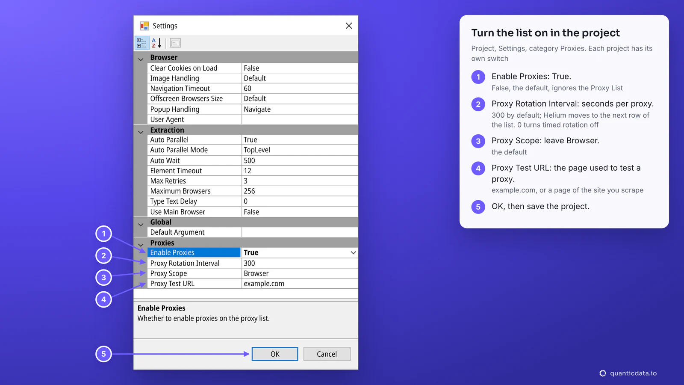The height and width of the screenshot is (385, 684).
Task: Select the Type Text Delay property
Action: coord(195,201)
